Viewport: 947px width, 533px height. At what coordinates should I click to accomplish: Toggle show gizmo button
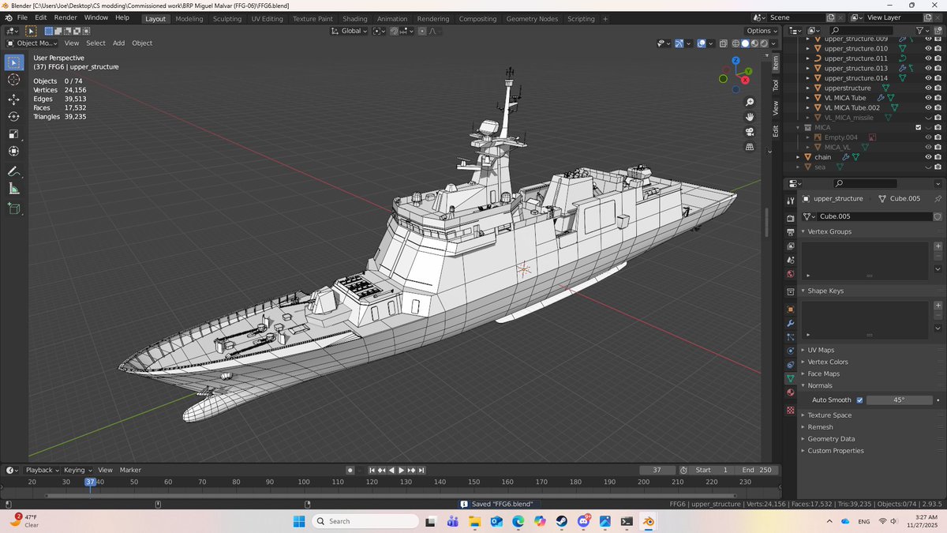coord(679,43)
